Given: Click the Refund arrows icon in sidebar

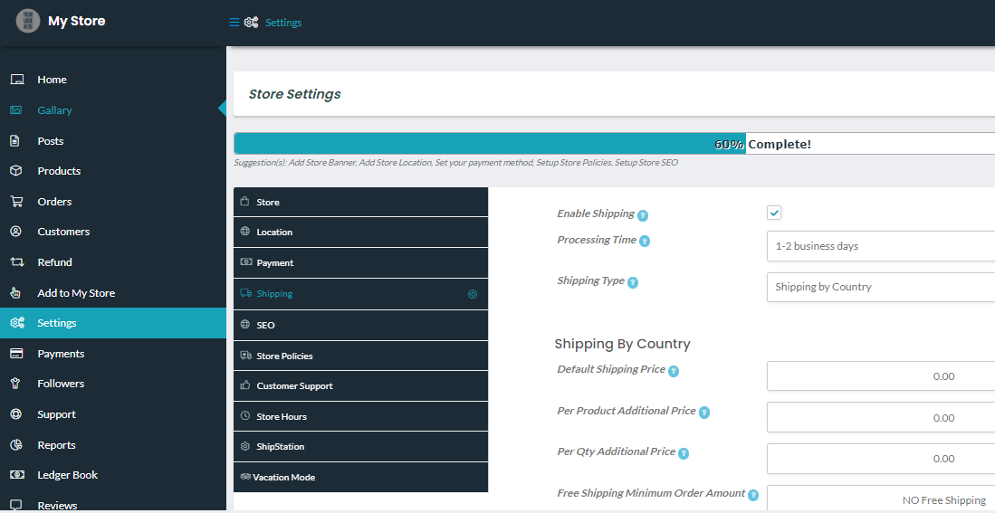Looking at the screenshot, I should [x=16, y=262].
